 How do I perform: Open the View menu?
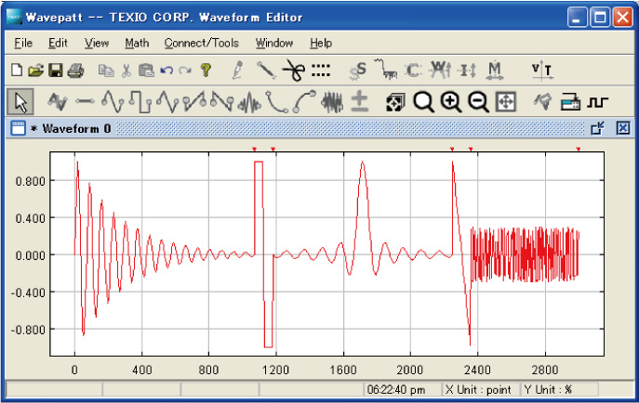click(x=97, y=43)
